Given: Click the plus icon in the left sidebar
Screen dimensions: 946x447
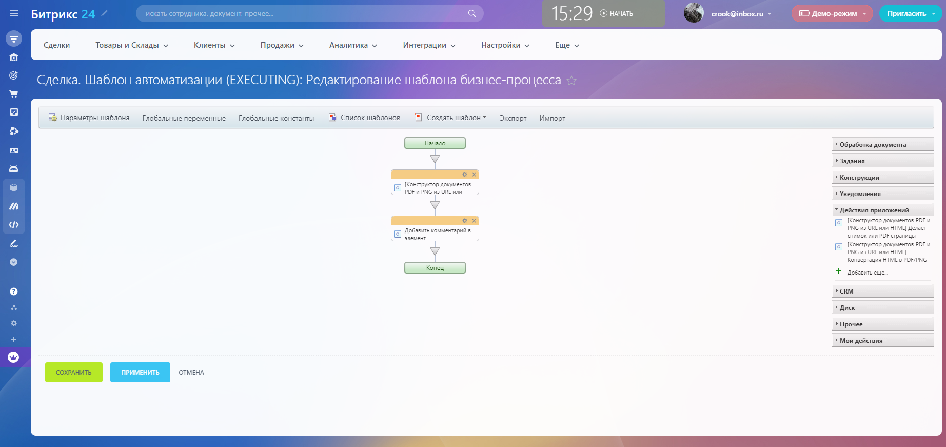Looking at the screenshot, I should 14,339.
